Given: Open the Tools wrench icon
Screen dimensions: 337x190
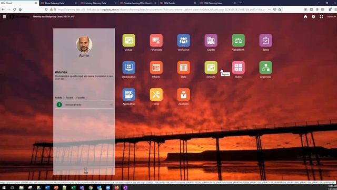Looking at the screenshot, I should pyautogui.click(x=156, y=94).
